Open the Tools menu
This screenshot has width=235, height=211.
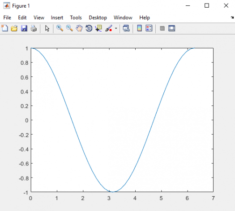click(x=76, y=18)
